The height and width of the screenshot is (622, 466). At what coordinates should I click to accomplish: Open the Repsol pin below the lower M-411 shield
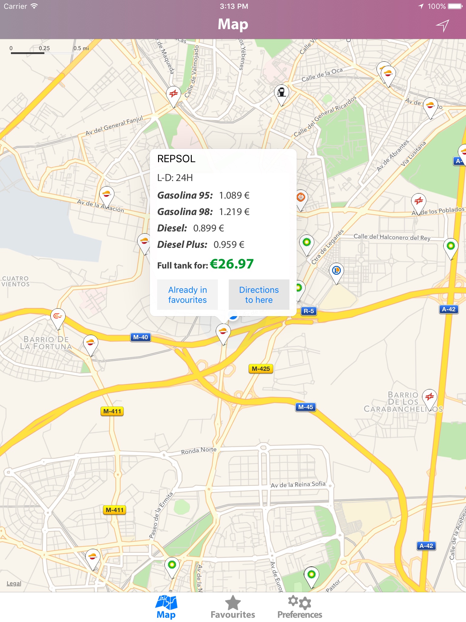click(93, 559)
